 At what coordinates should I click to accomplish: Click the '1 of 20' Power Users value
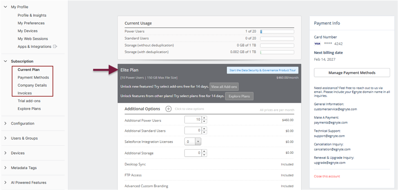[x=251, y=31]
